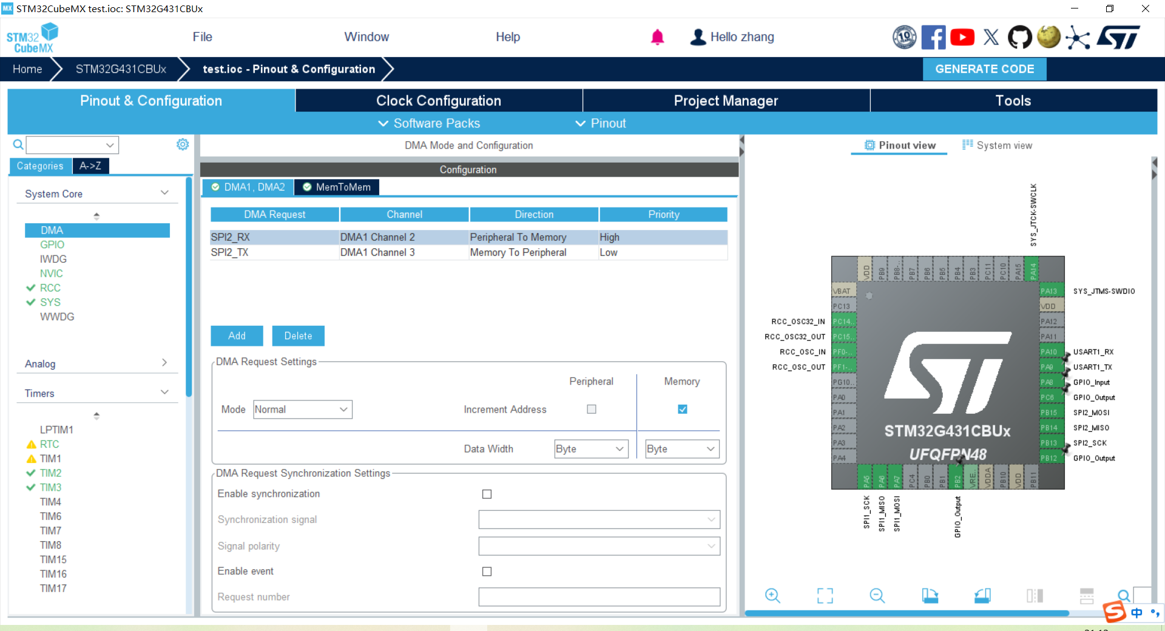The height and width of the screenshot is (631, 1165).
Task: Open the Window menu
Action: pyautogui.click(x=366, y=37)
